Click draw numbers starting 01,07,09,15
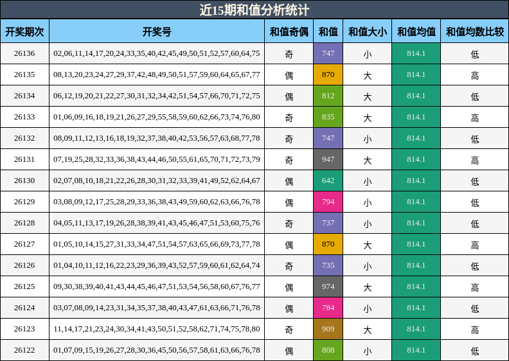509x361 pixels. coord(157,350)
